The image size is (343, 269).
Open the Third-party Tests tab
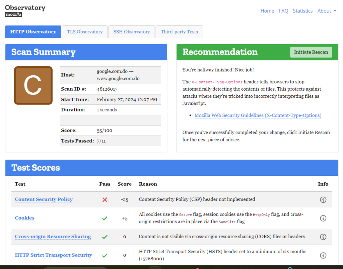(179, 32)
